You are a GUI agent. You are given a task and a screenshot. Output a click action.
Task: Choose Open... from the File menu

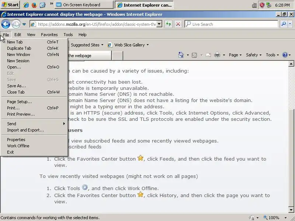(34, 67)
